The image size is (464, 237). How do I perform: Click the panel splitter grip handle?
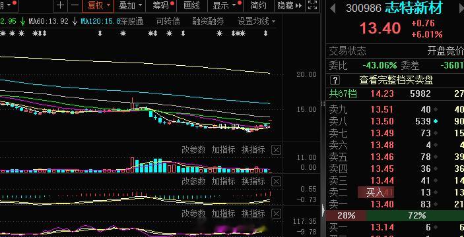(323, 103)
